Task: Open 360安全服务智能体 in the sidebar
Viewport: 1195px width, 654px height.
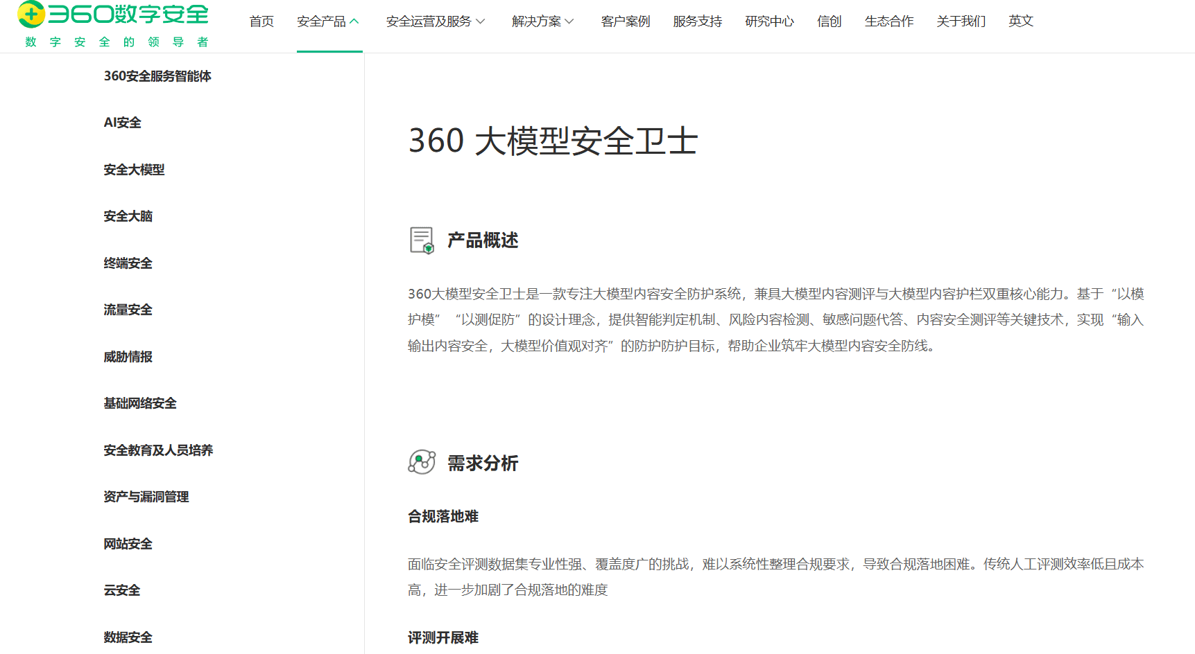Action: (157, 76)
